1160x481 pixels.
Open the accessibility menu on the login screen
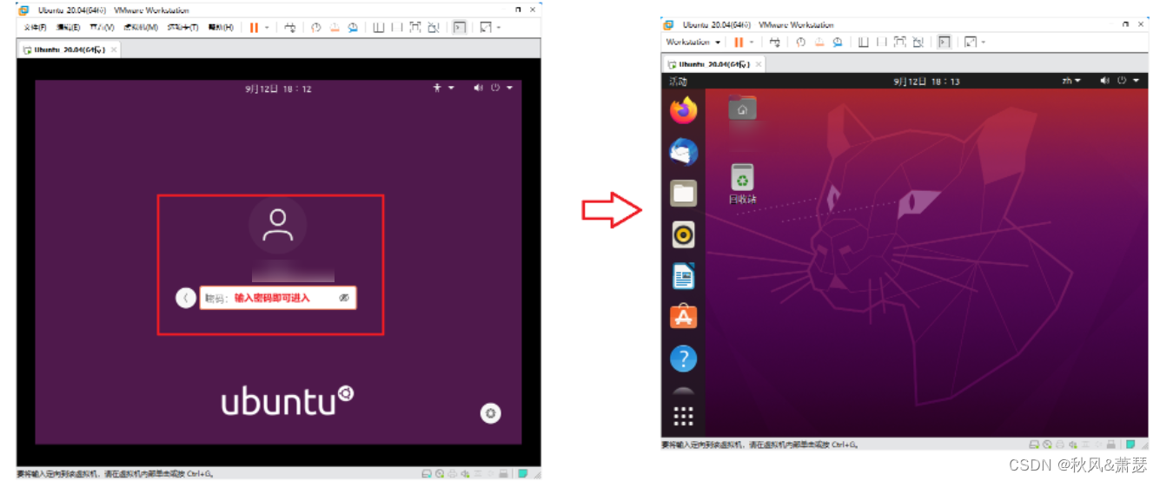tap(443, 88)
